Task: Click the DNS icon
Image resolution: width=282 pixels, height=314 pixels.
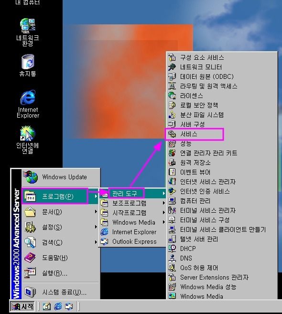Action: [172, 258]
